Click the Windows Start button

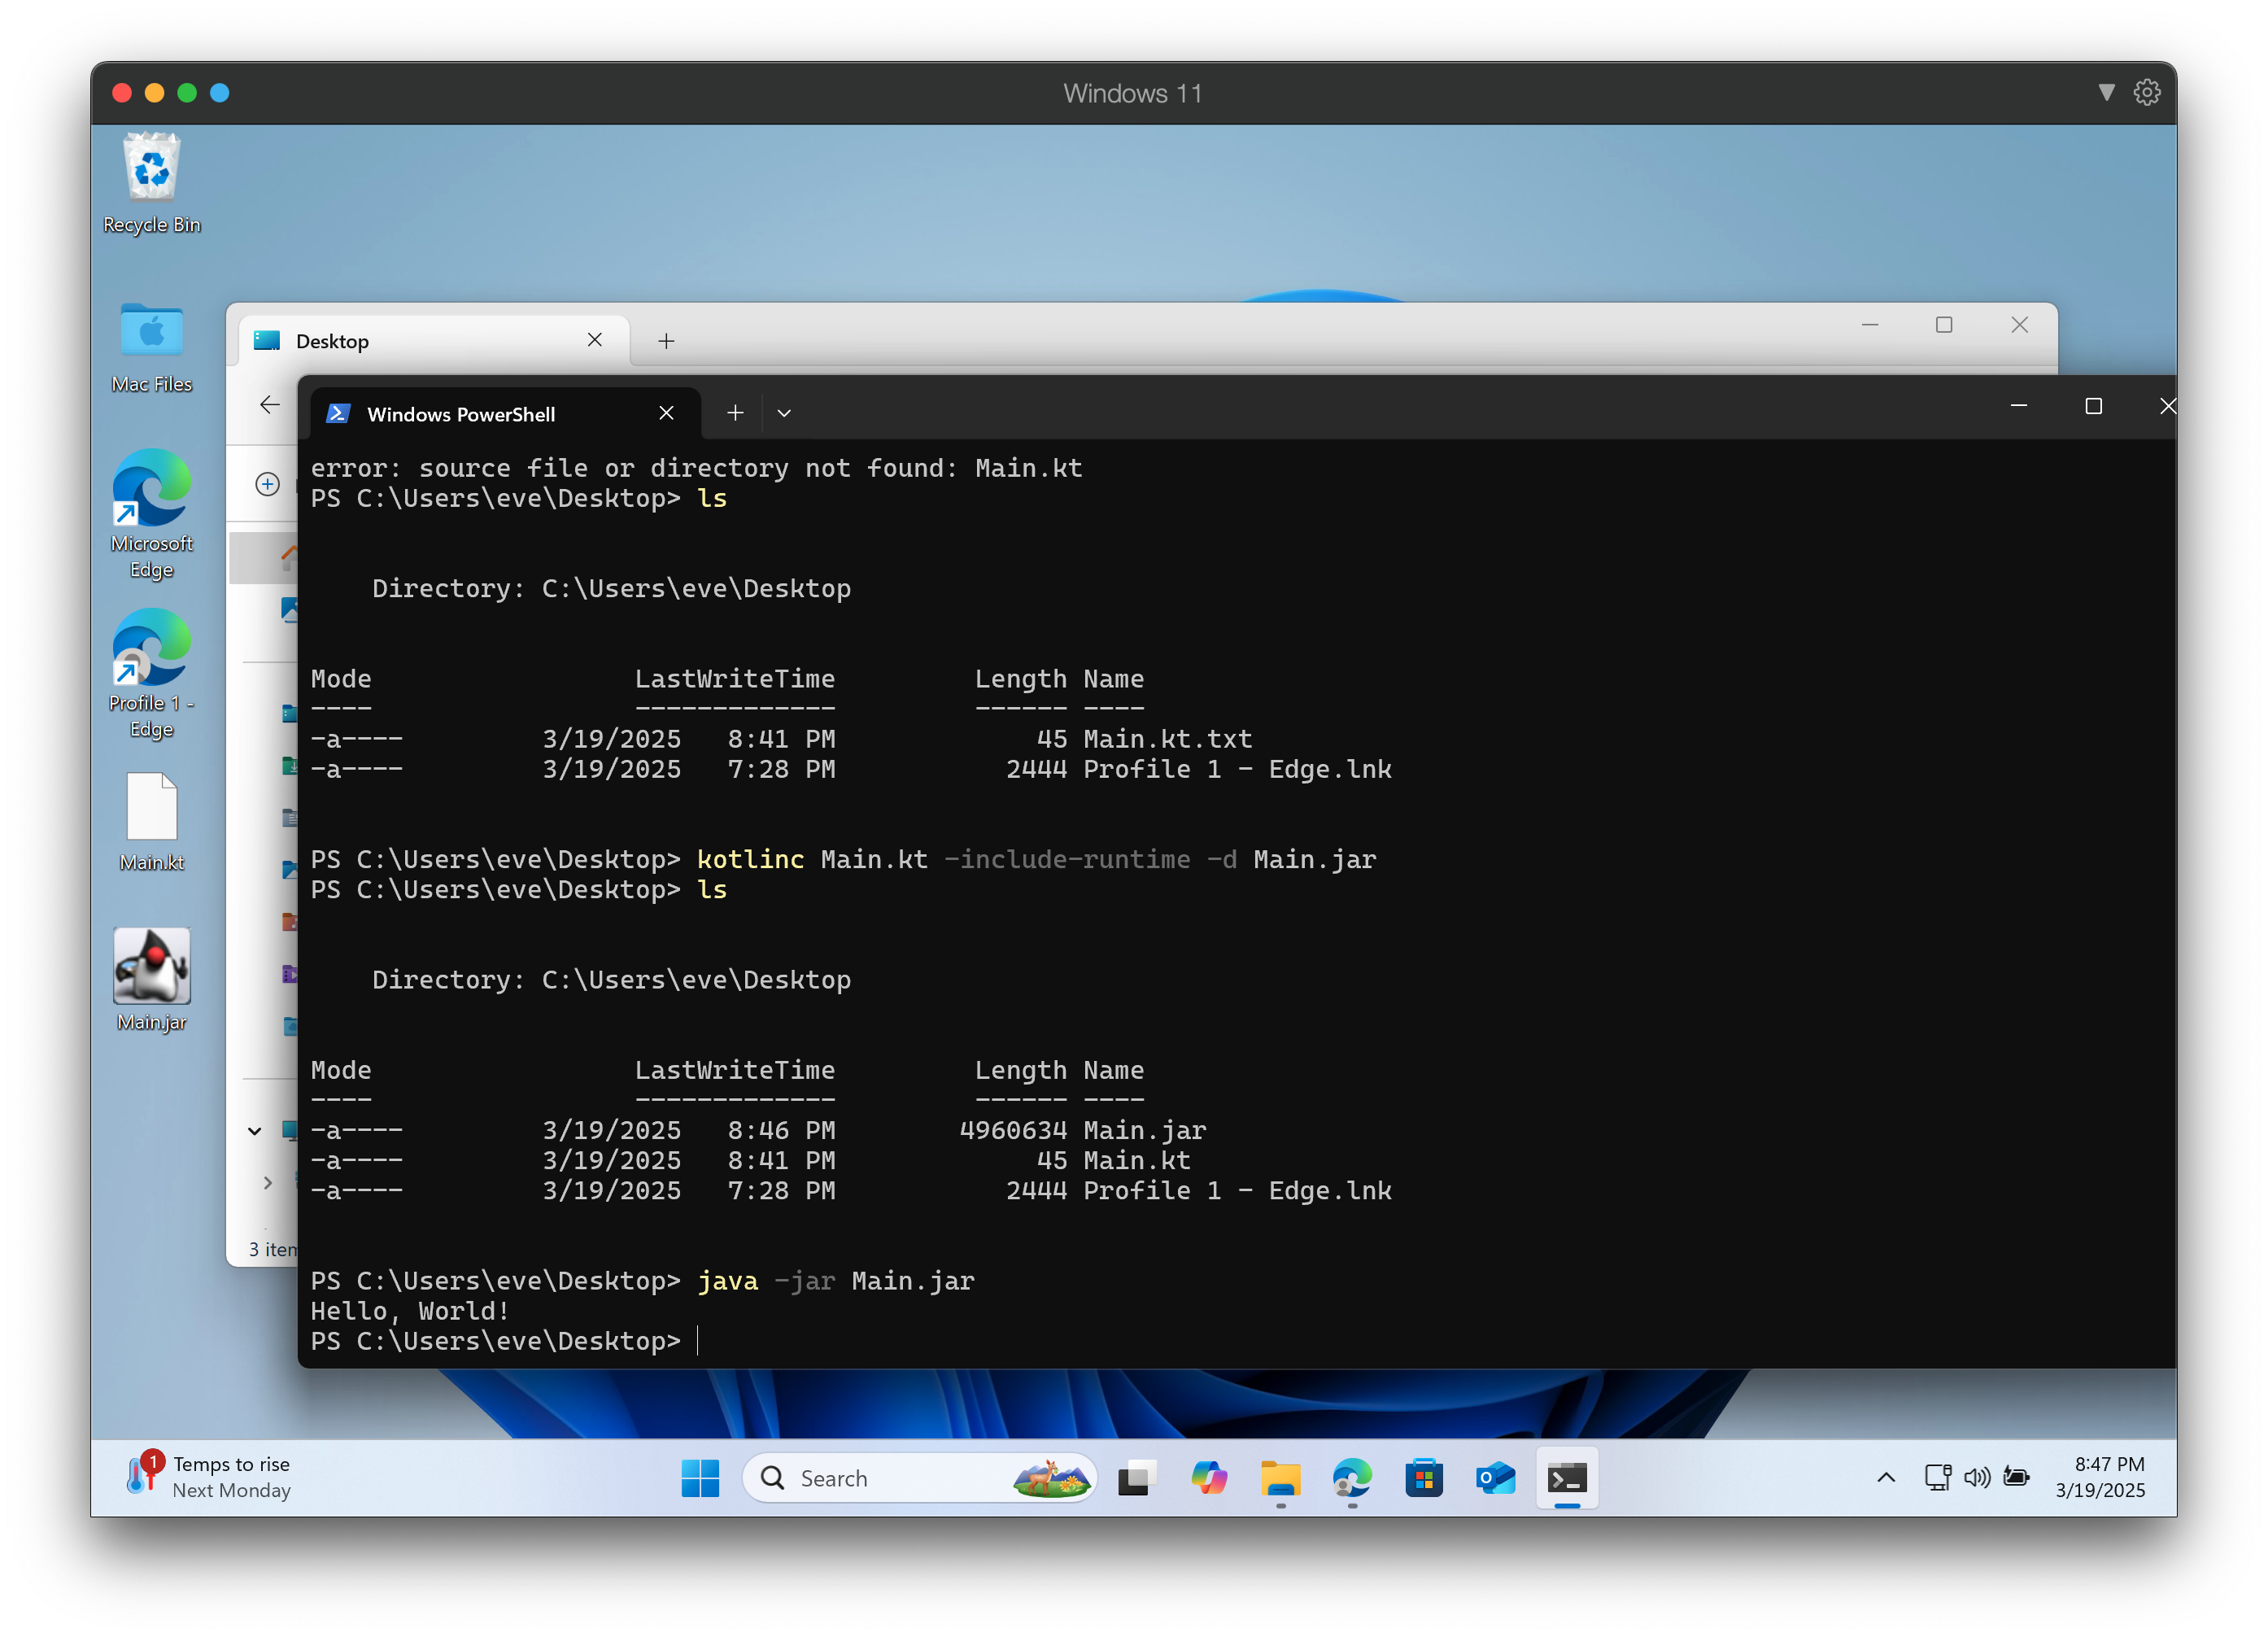(700, 1478)
